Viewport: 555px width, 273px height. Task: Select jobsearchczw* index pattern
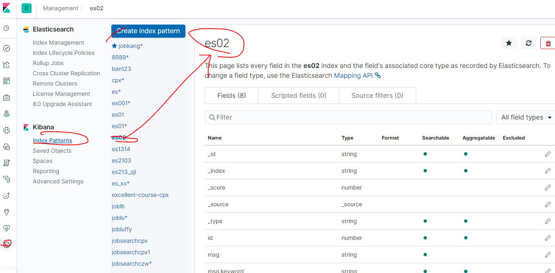132,264
